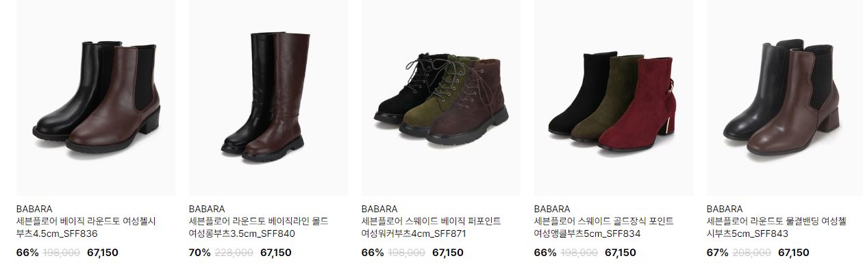Open the SFF836 chelsea boots product image
The width and height of the screenshot is (863, 280).
95,97
